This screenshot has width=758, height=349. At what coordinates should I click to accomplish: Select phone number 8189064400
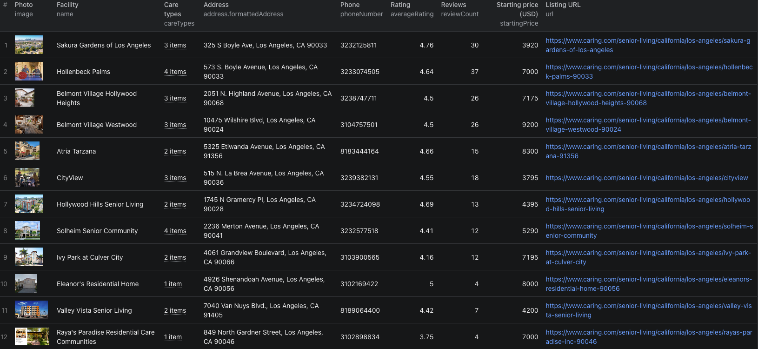click(360, 310)
